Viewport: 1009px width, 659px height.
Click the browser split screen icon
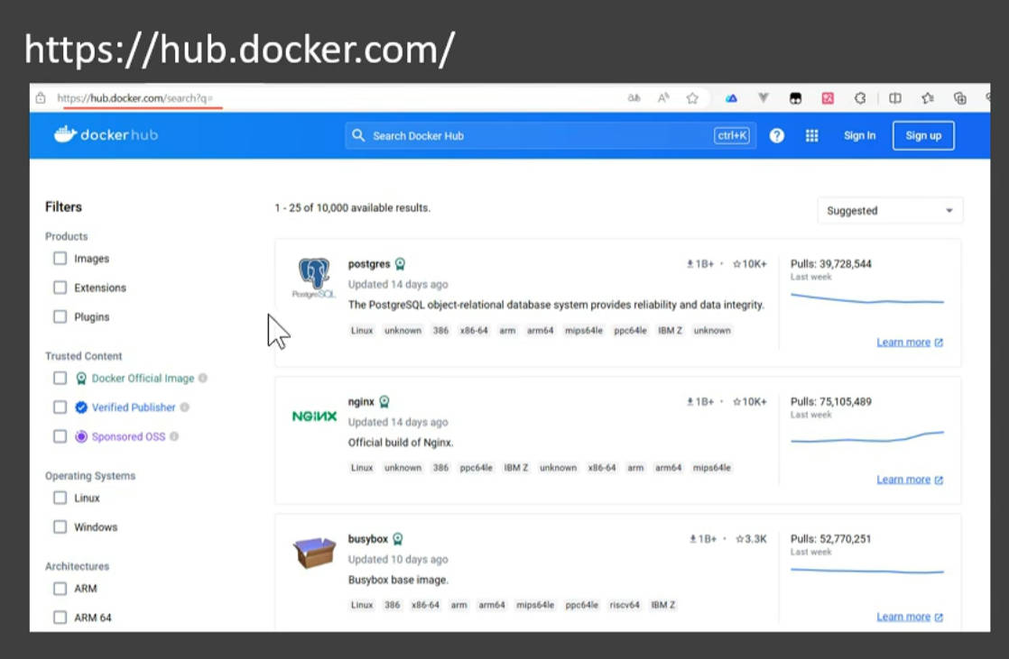pyautogui.click(x=894, y=97)
